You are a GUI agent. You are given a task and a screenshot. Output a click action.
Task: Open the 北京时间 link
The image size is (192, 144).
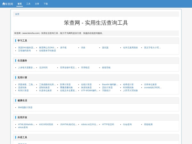click(43, 68)
